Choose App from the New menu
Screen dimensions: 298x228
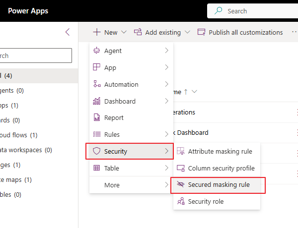tap(131, 67)
